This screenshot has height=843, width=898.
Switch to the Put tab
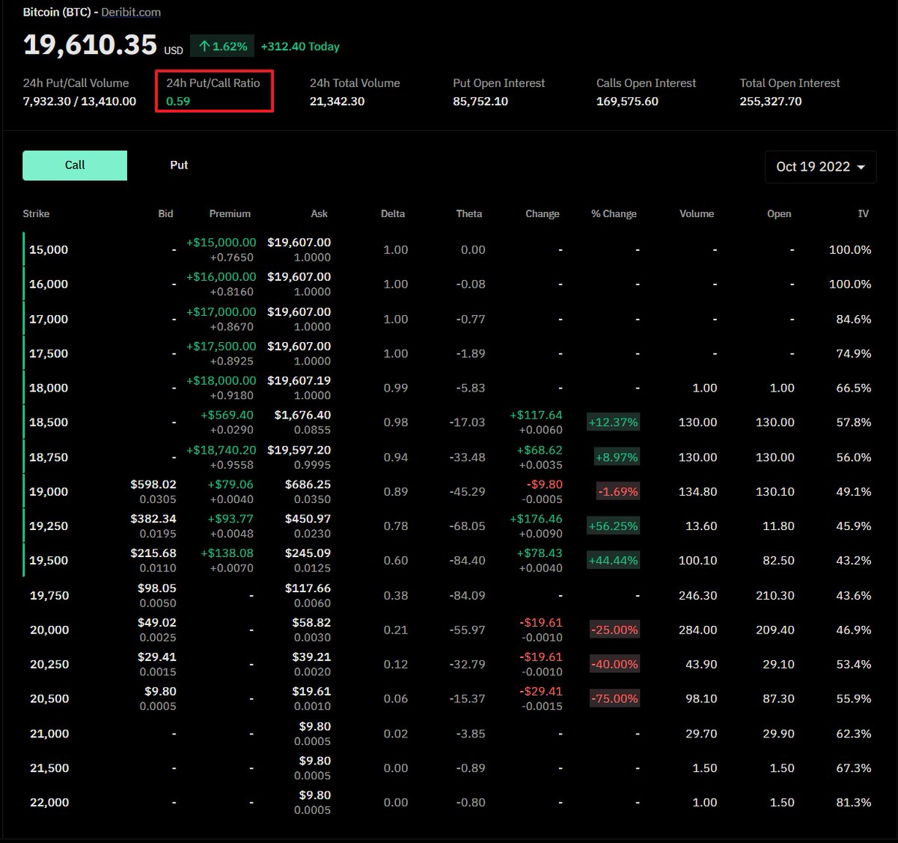179,165
